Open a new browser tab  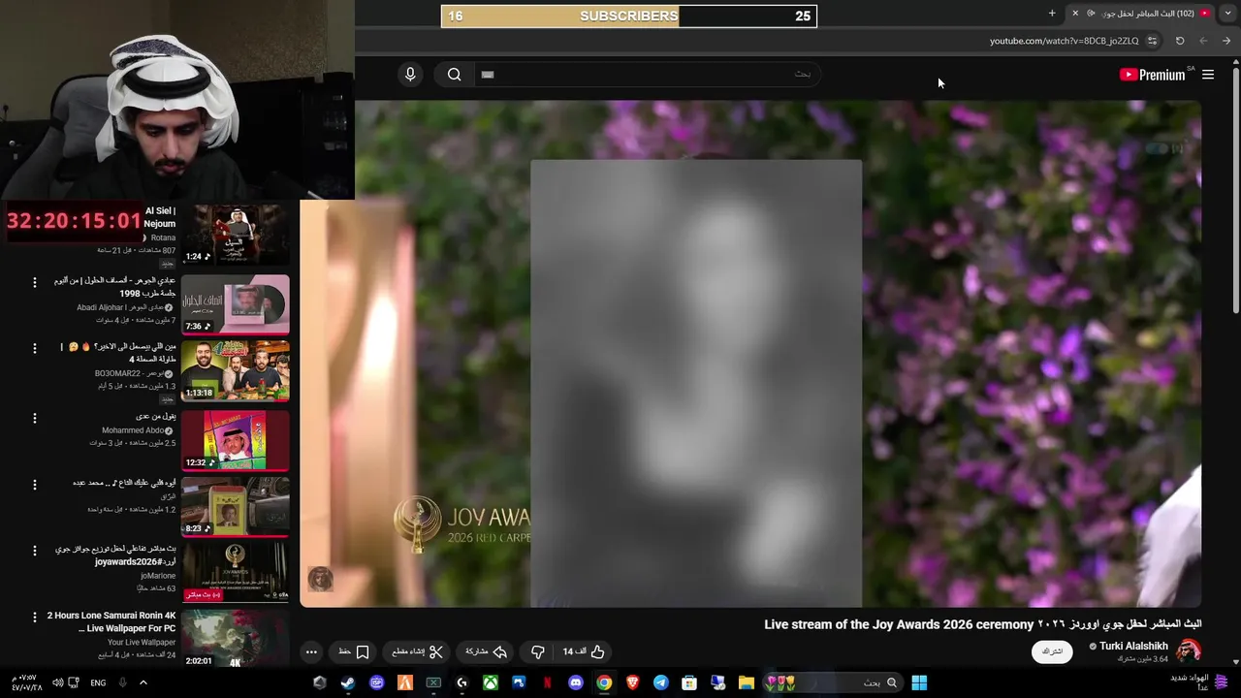[1052, 14]
